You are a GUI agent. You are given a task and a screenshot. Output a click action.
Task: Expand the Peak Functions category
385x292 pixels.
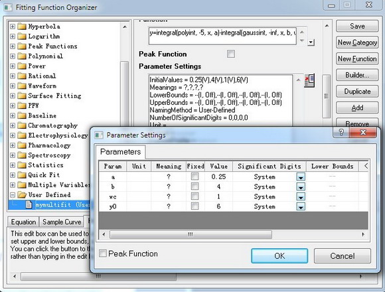point(13,46)
